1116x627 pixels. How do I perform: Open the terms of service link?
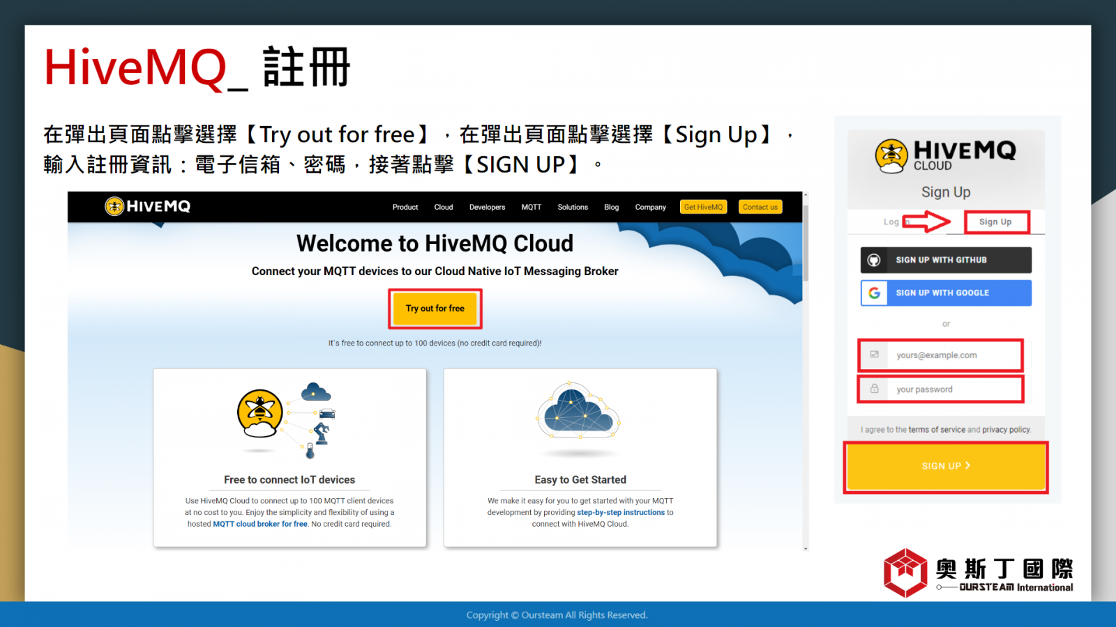click(x=937, y=430)
